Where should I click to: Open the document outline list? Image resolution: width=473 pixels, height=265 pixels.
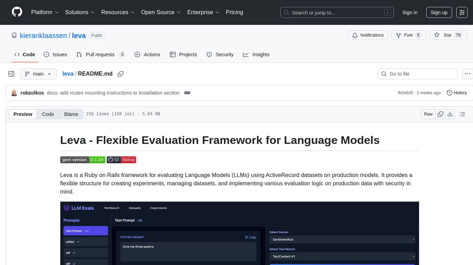[462, 114]
